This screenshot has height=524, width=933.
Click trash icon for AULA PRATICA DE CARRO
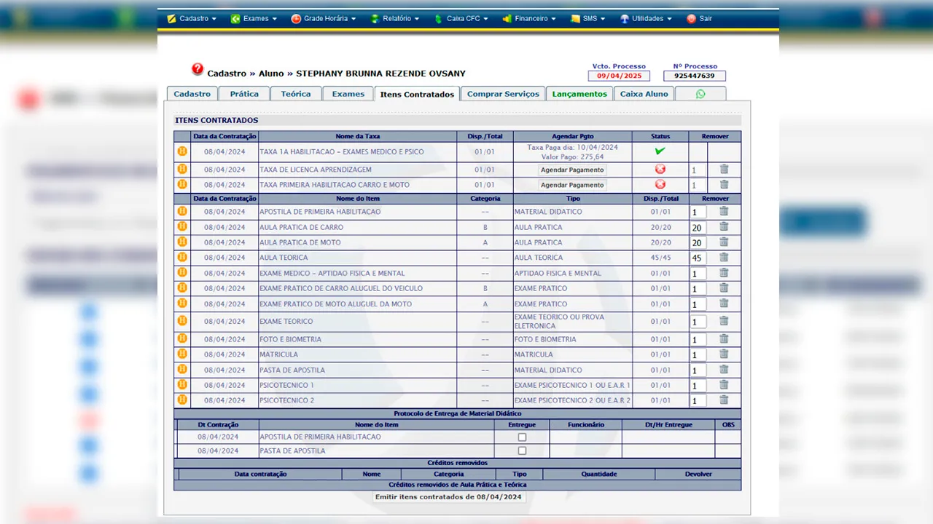pyautogui.click(x=724, y=226)
